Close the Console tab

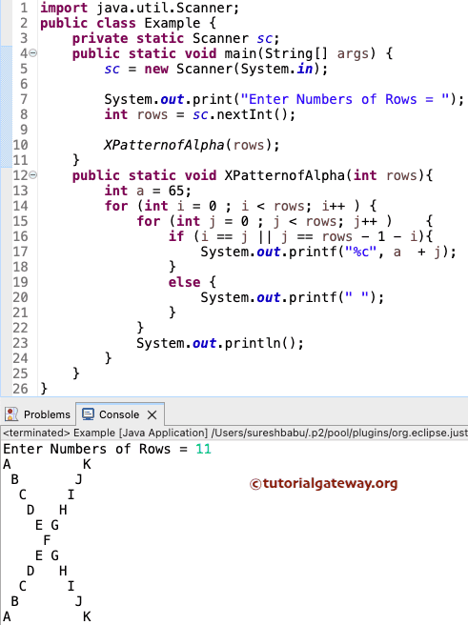152,415
